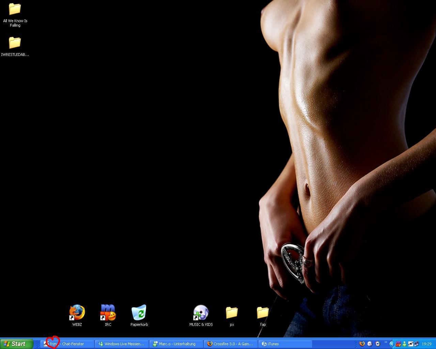This screenshot has height=349, width=436.
Task: Switch to the Chat-Fenster taskbar window
Action: 67,344
